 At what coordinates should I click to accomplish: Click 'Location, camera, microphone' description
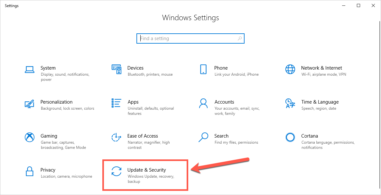67,177
